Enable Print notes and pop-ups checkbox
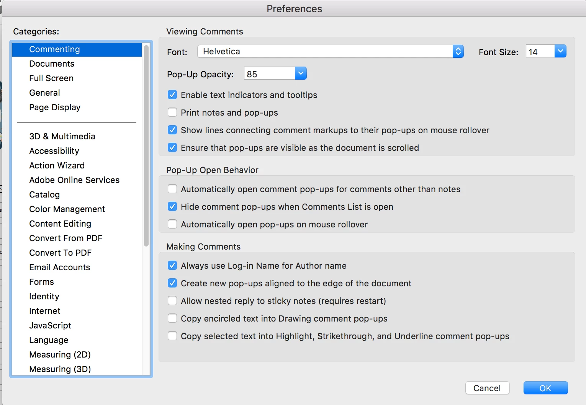The width and height of the screenshot is (586, 405). click(172, 113)
